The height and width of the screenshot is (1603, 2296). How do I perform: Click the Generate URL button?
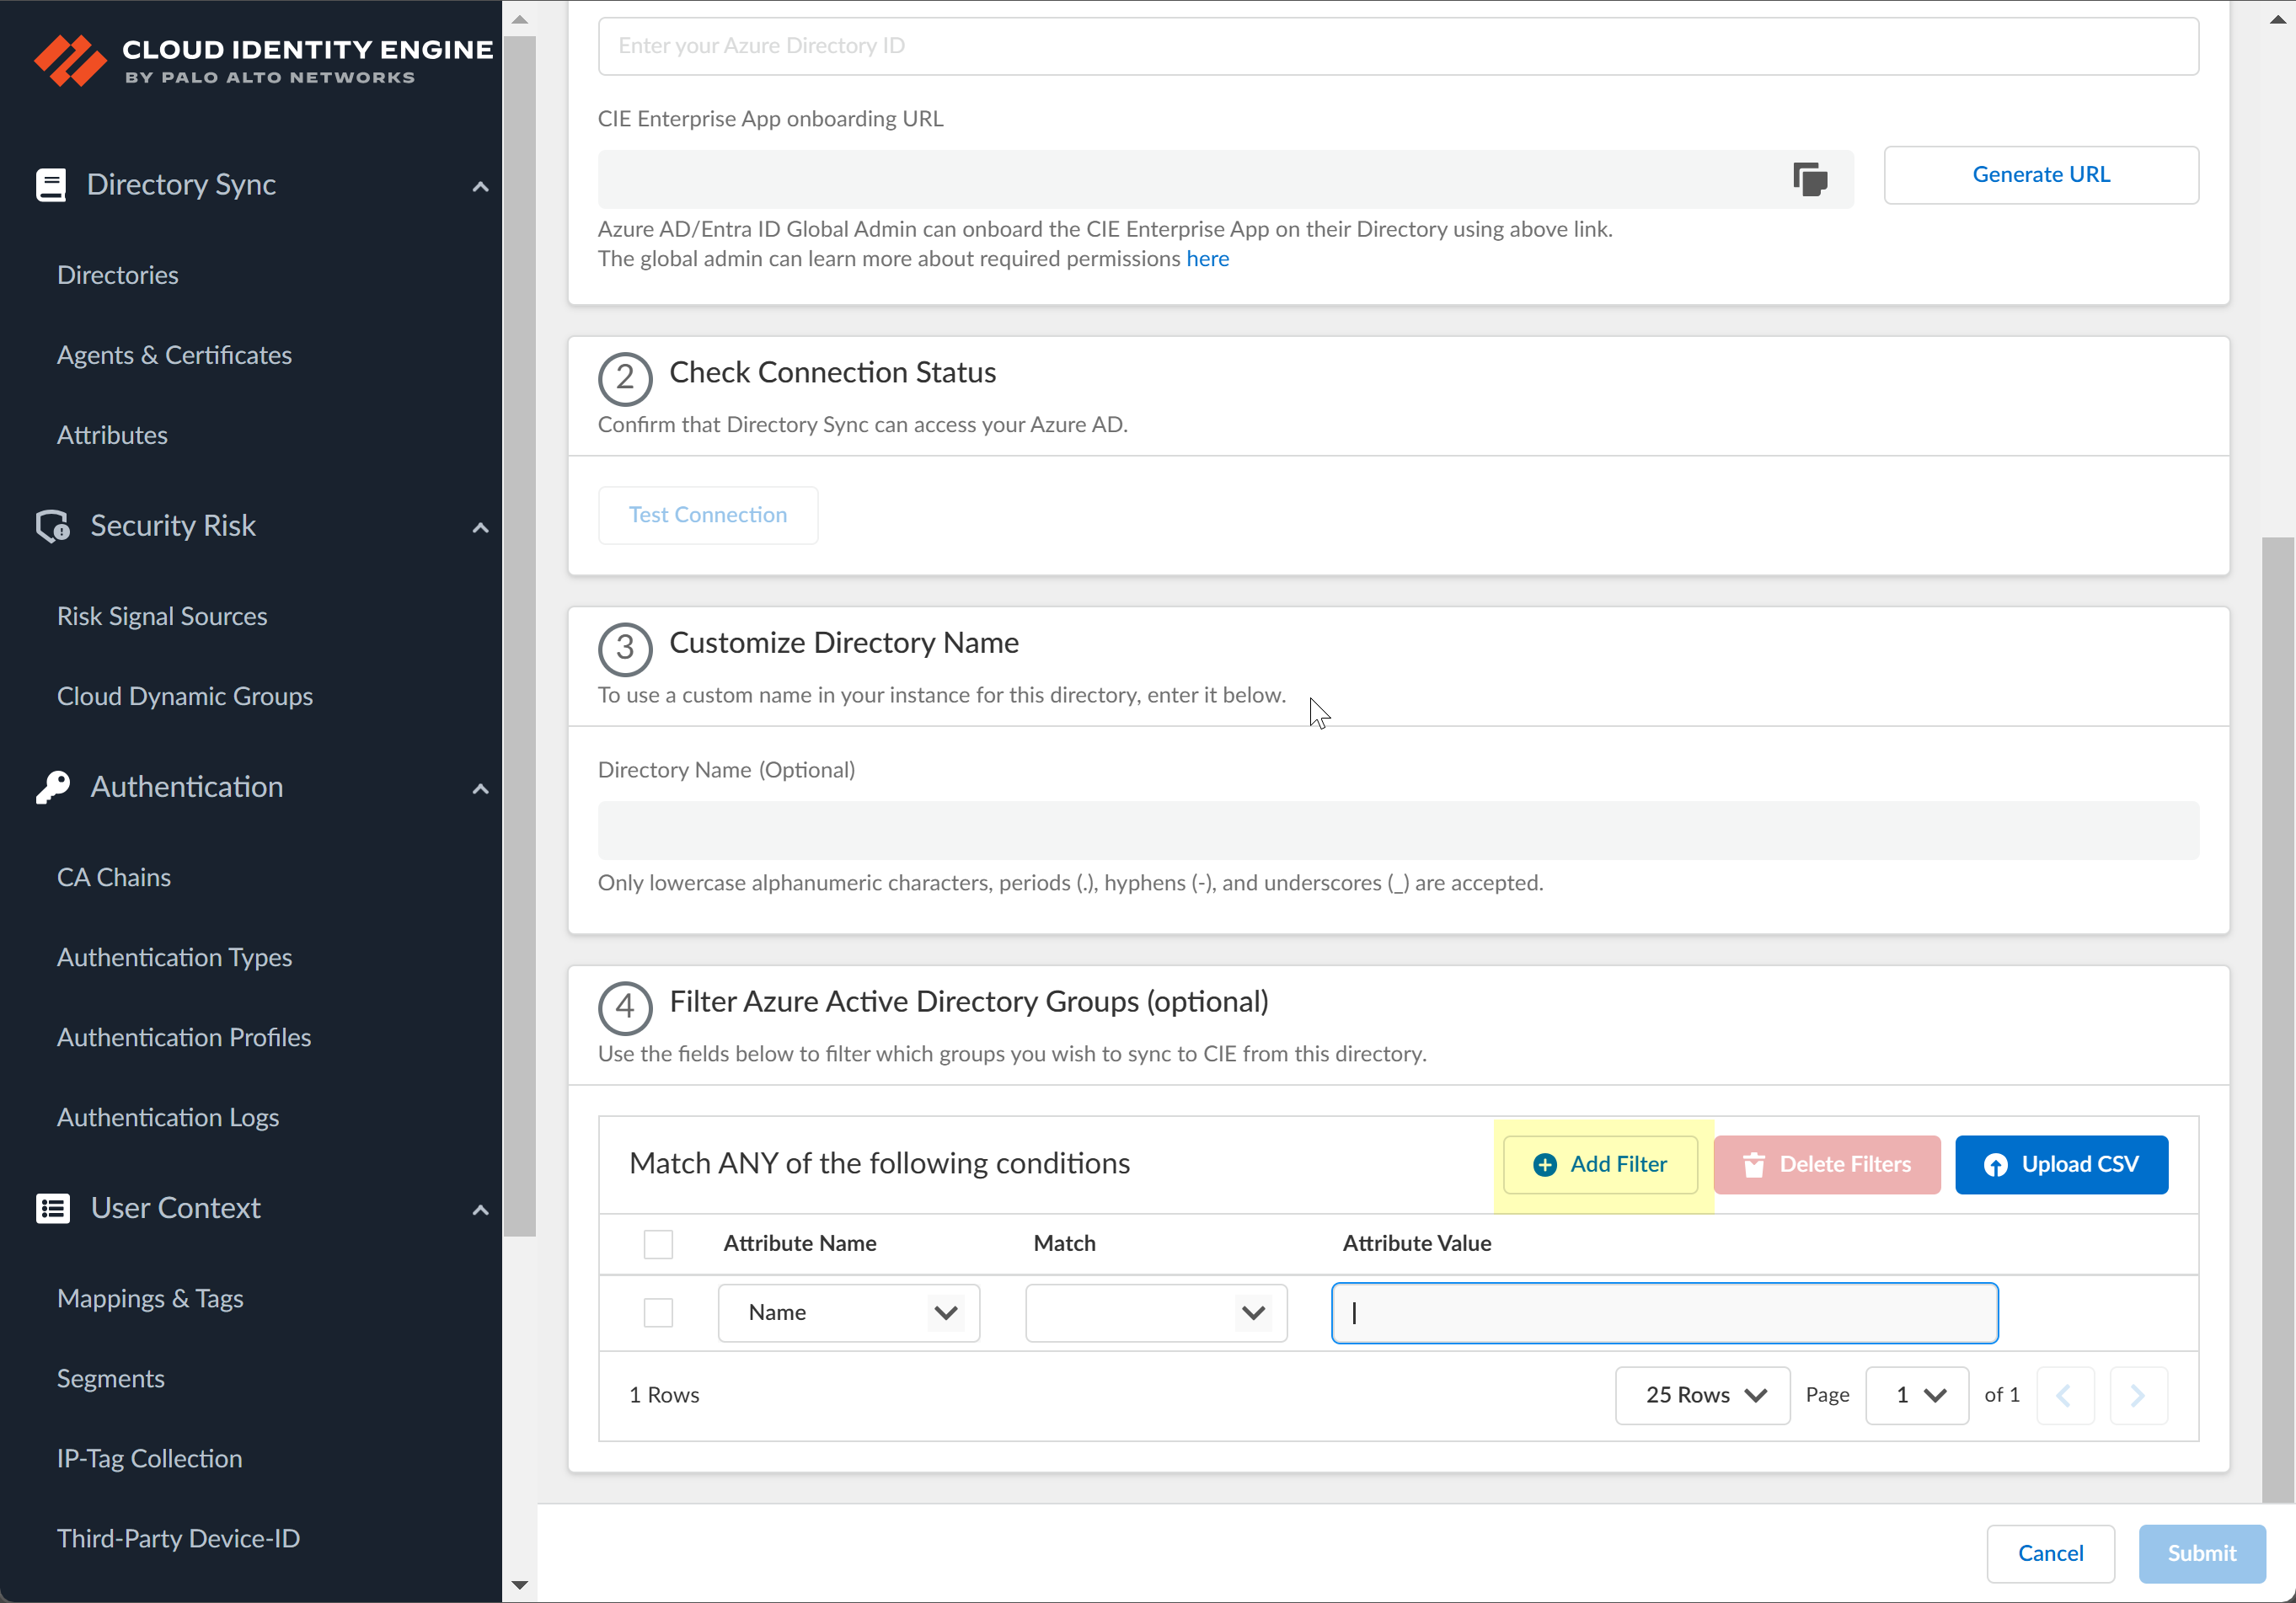pyautogui.click(x=2040, y=175)
